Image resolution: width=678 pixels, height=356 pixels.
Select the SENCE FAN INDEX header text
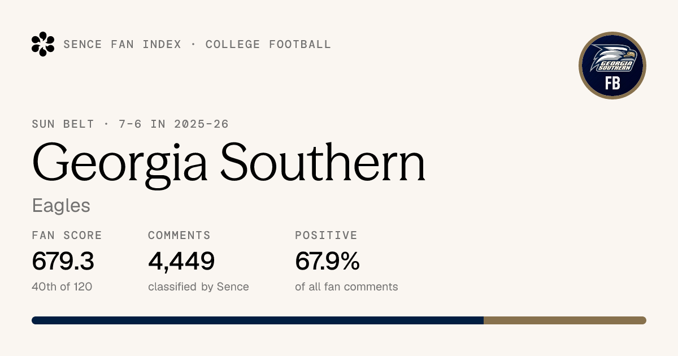pos(123,44)
